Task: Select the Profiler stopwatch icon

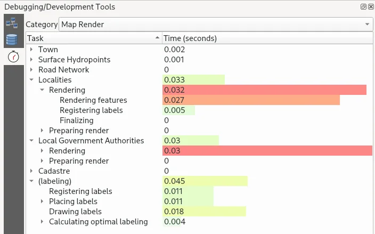Action: click(12, 56)
